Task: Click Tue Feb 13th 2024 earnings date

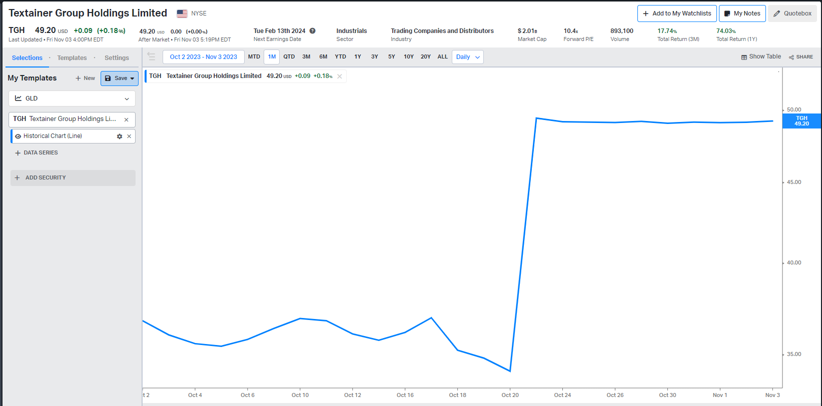Action: coord(279,31)
